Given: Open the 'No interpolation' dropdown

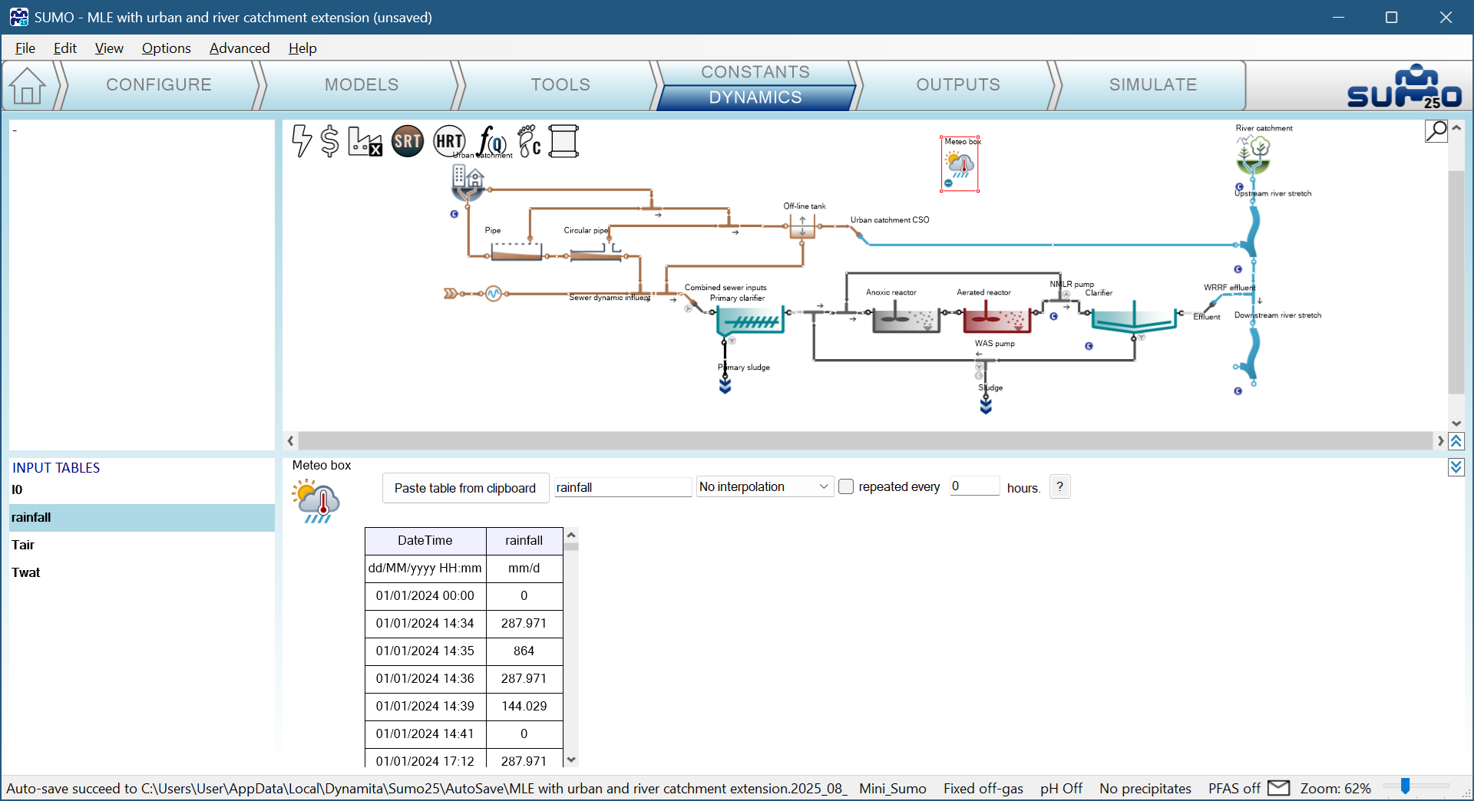Looking at the screenshot, I should click(x=764, y=486).
